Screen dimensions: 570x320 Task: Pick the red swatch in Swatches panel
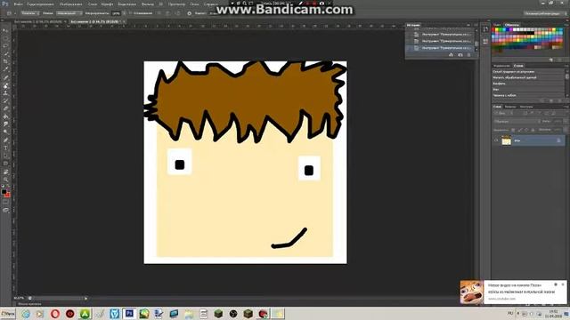coord(494,30)
